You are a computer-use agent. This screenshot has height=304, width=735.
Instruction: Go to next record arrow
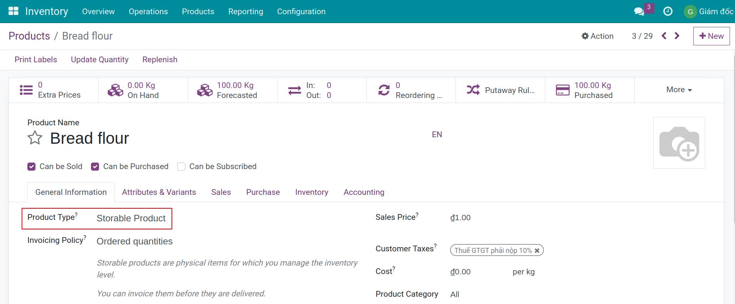click(677, 36)
